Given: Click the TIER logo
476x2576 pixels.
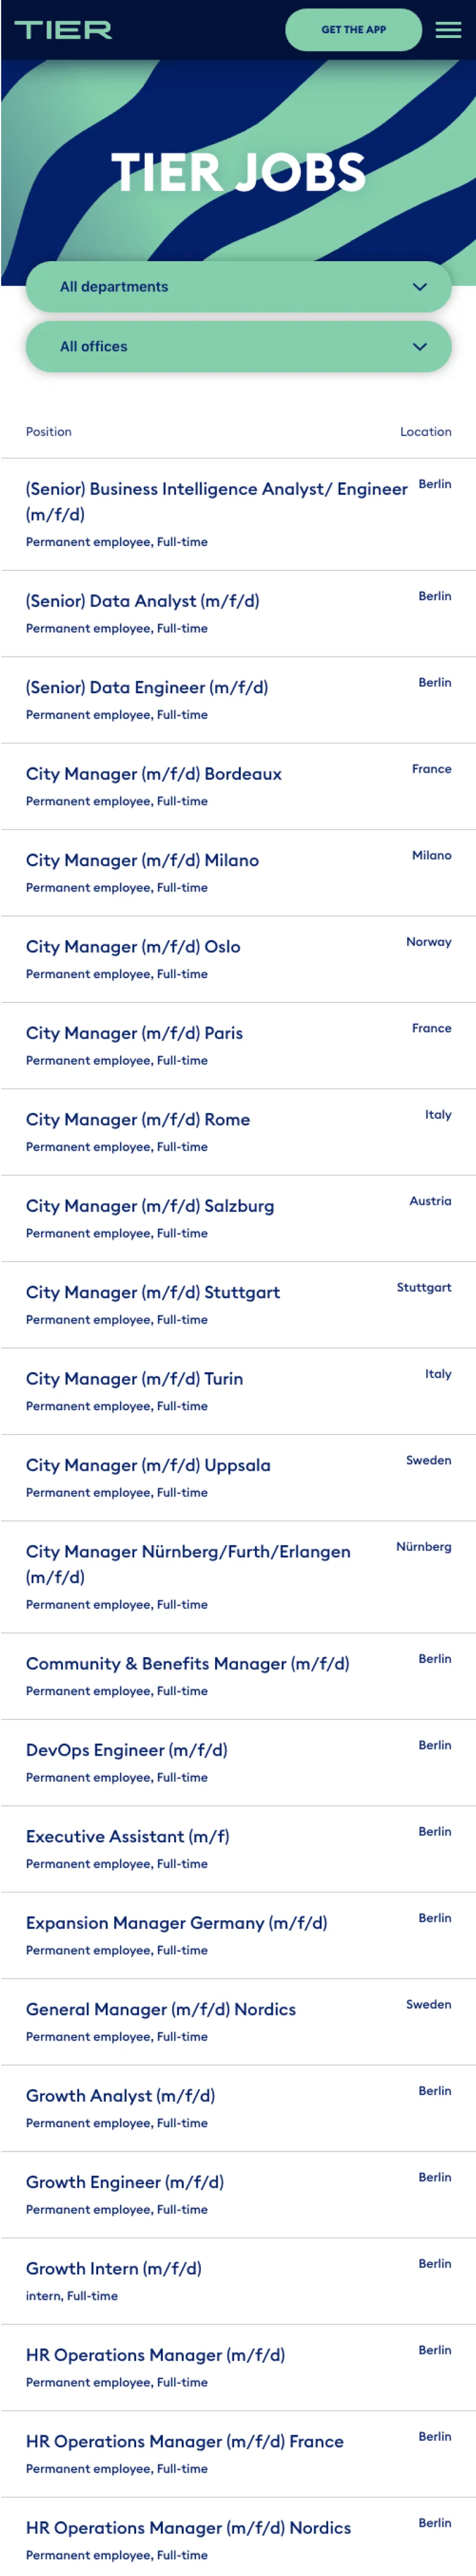Looking at the screenshot, I should [x=63, y=30].
